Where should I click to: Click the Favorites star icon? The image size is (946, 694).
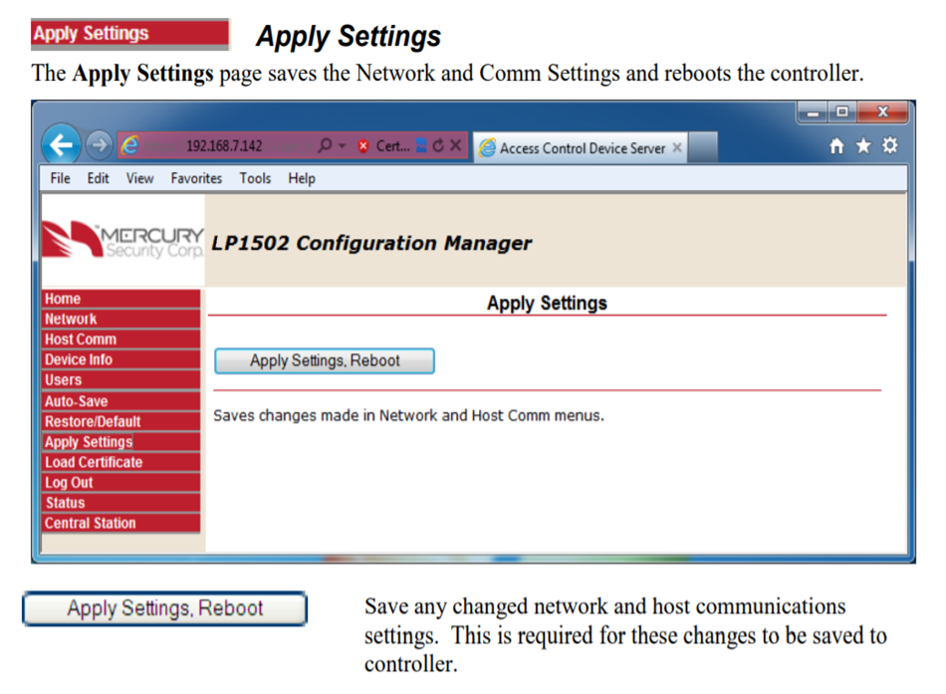coord(862,144)
